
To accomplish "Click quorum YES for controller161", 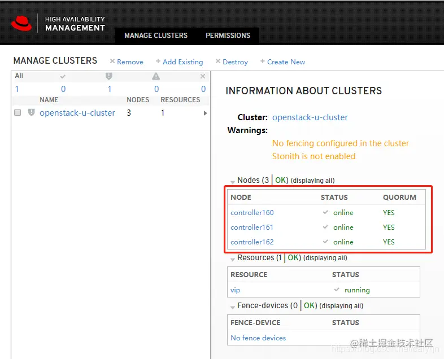I will coord(389,227).
